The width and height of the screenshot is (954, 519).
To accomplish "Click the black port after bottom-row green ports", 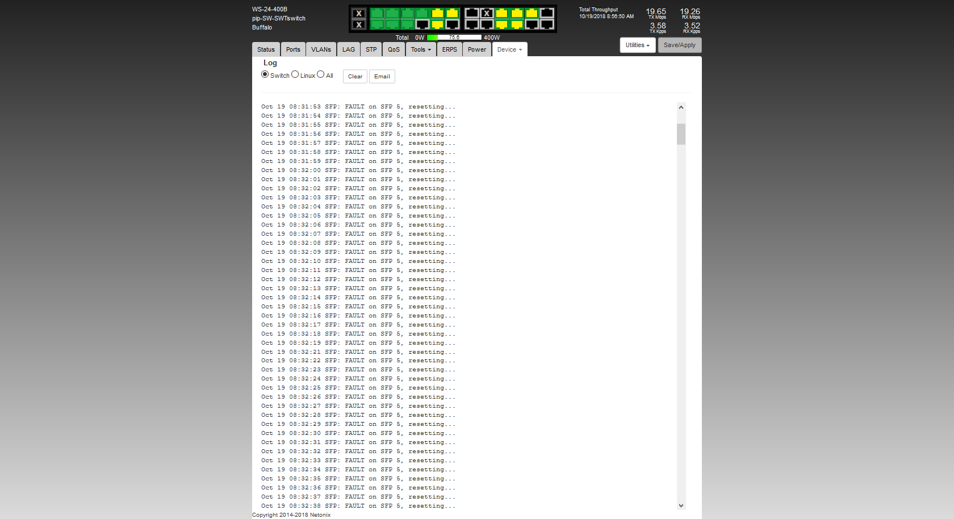I will (422, 24).
